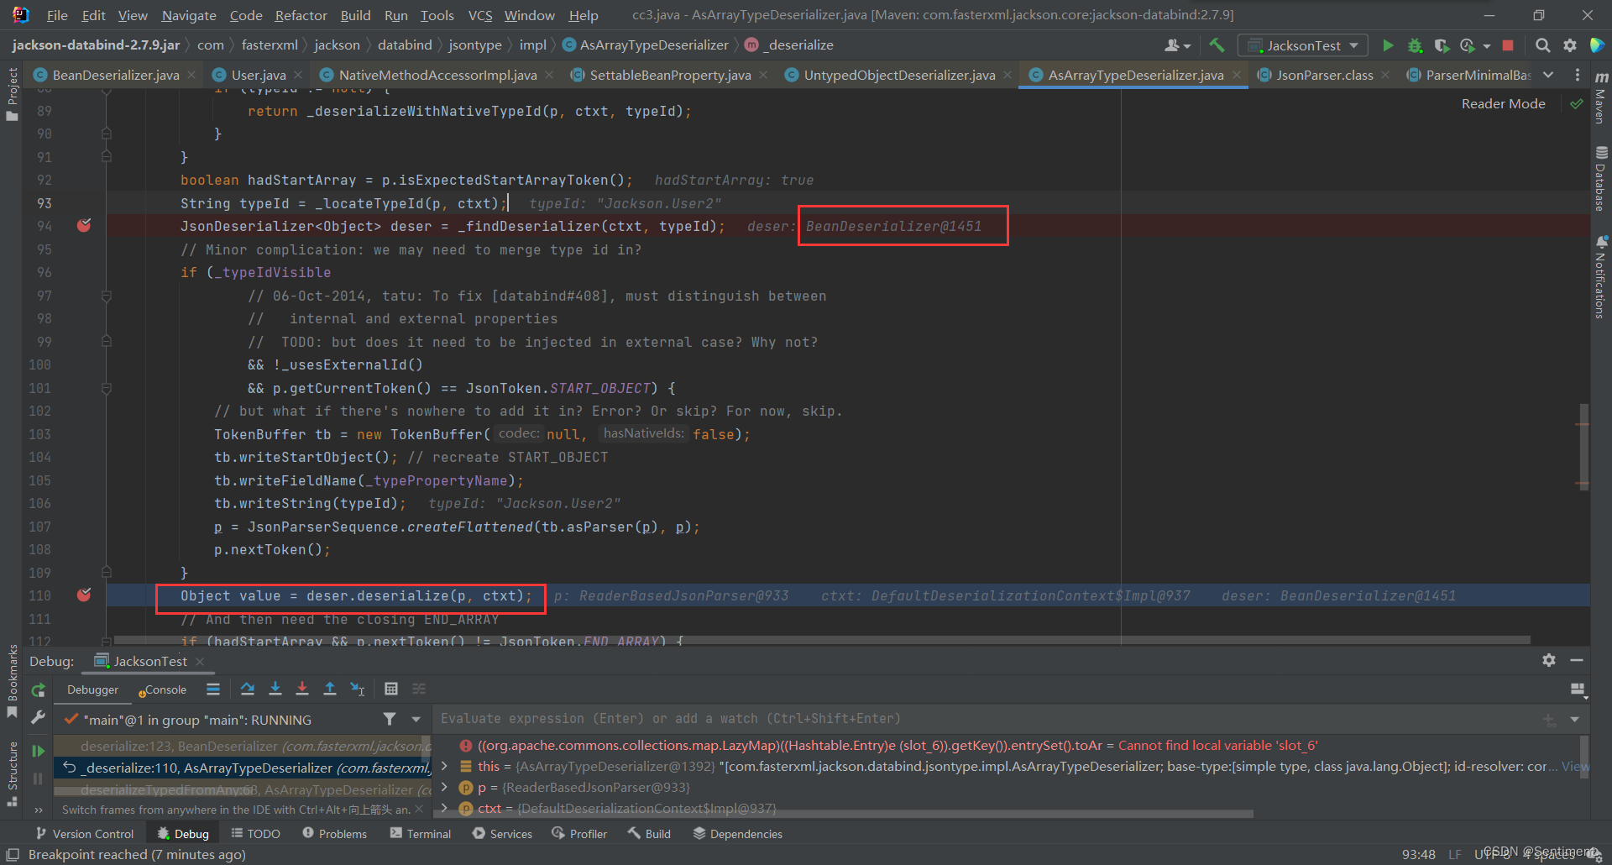1612x865 pixels.
Task: Open Profiler tool window
Action: point(579,833)
